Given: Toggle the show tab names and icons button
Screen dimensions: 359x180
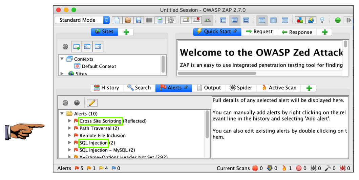Looking at the screenshot, I should tap(208, 20).
